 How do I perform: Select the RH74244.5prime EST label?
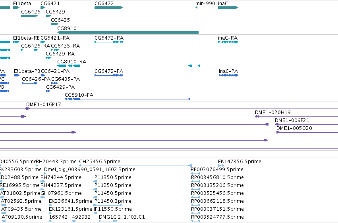(61, 177)
